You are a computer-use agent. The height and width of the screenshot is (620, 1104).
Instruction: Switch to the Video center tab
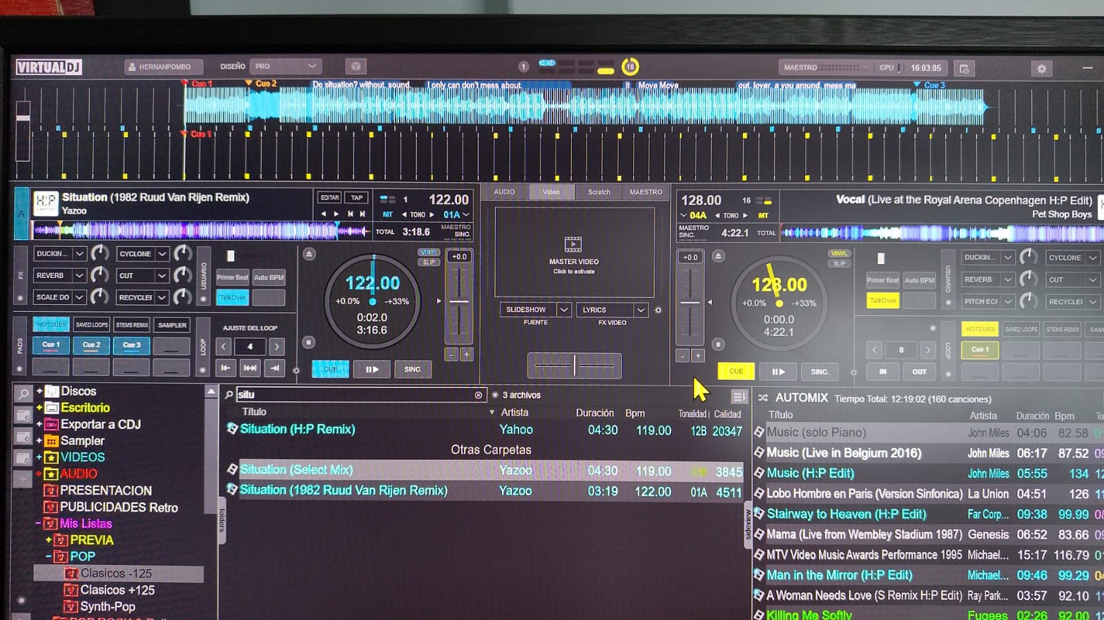pos(551,192)
